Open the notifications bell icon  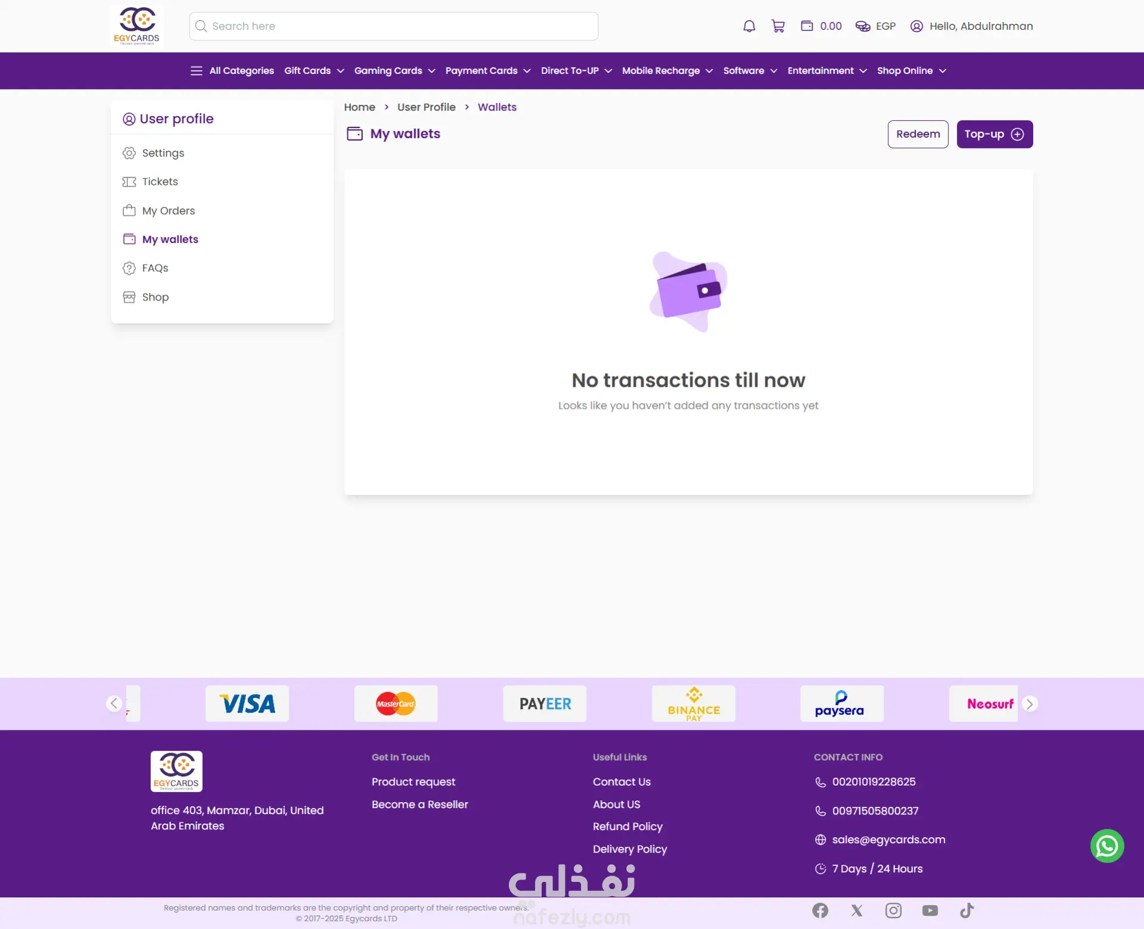tap(749, 26)
